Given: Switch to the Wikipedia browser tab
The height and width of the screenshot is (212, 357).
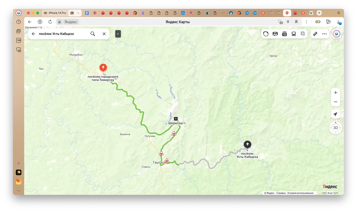Looking at the screenshot, I should click(x=311, y=13).
